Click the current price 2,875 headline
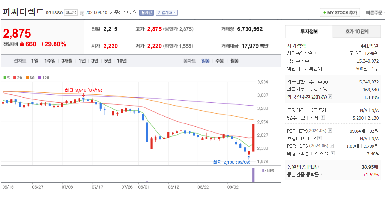 (x=17, y=33)
